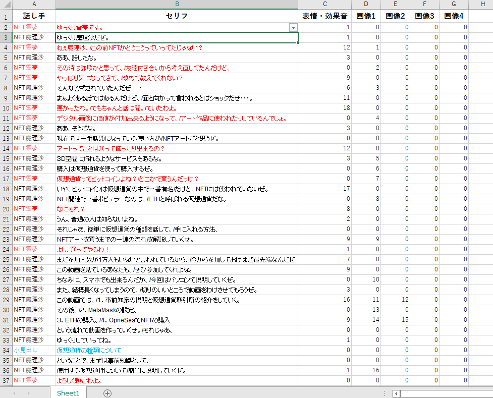Open the dropdown arrow in cell B2
The image size is (493, 398).
(293, 28)
